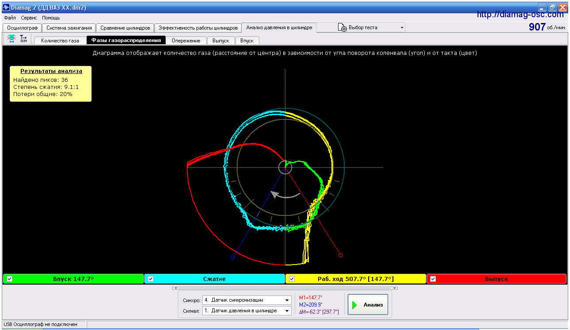The width and height of the screenshot is (570, 330).
Task: Toggle the yellow Раб. ход checkbox
Action: [292, 279]
